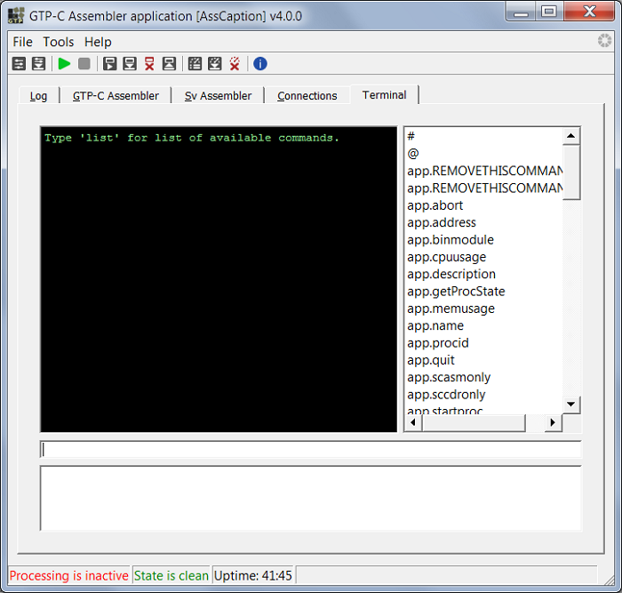
Task: Select the '@' command in list
Action: (x=485, y=153)
